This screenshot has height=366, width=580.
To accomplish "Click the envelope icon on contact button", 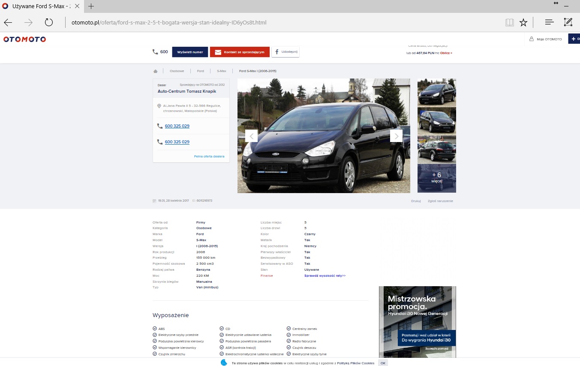I will (218, 52).
